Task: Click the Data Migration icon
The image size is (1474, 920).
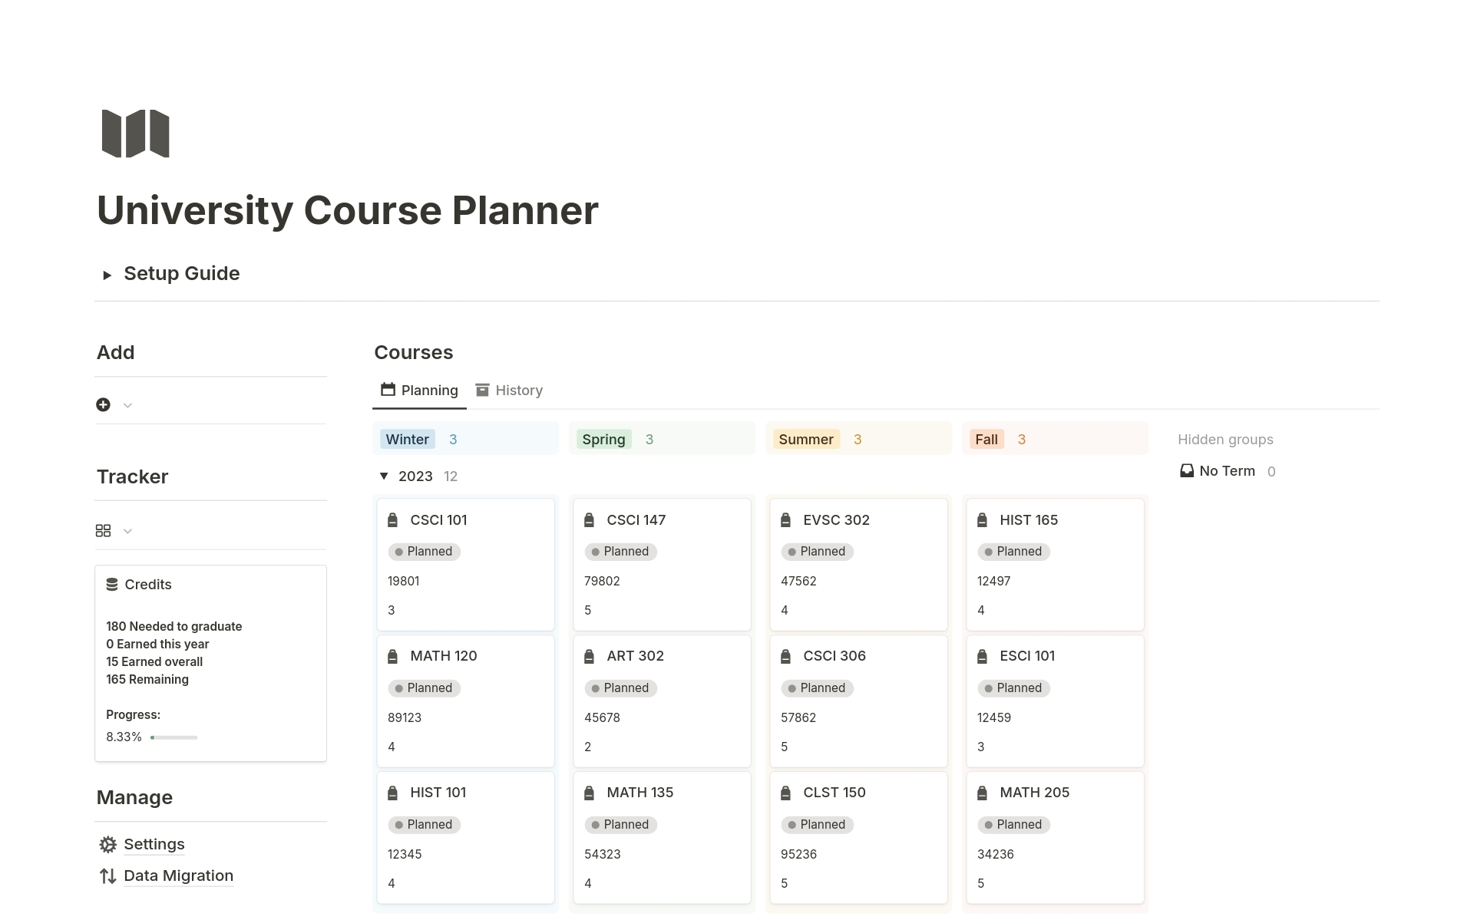Action: [x=107, y=875]
